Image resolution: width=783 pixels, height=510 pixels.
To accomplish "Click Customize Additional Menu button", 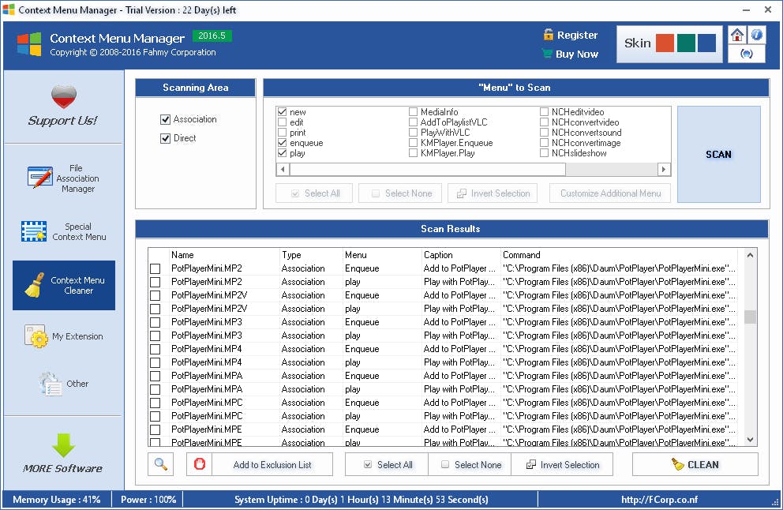I will coord(610,193).
